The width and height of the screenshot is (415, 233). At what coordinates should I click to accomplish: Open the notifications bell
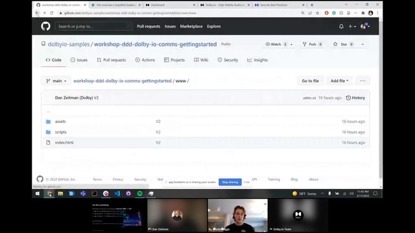click(341, 27)
